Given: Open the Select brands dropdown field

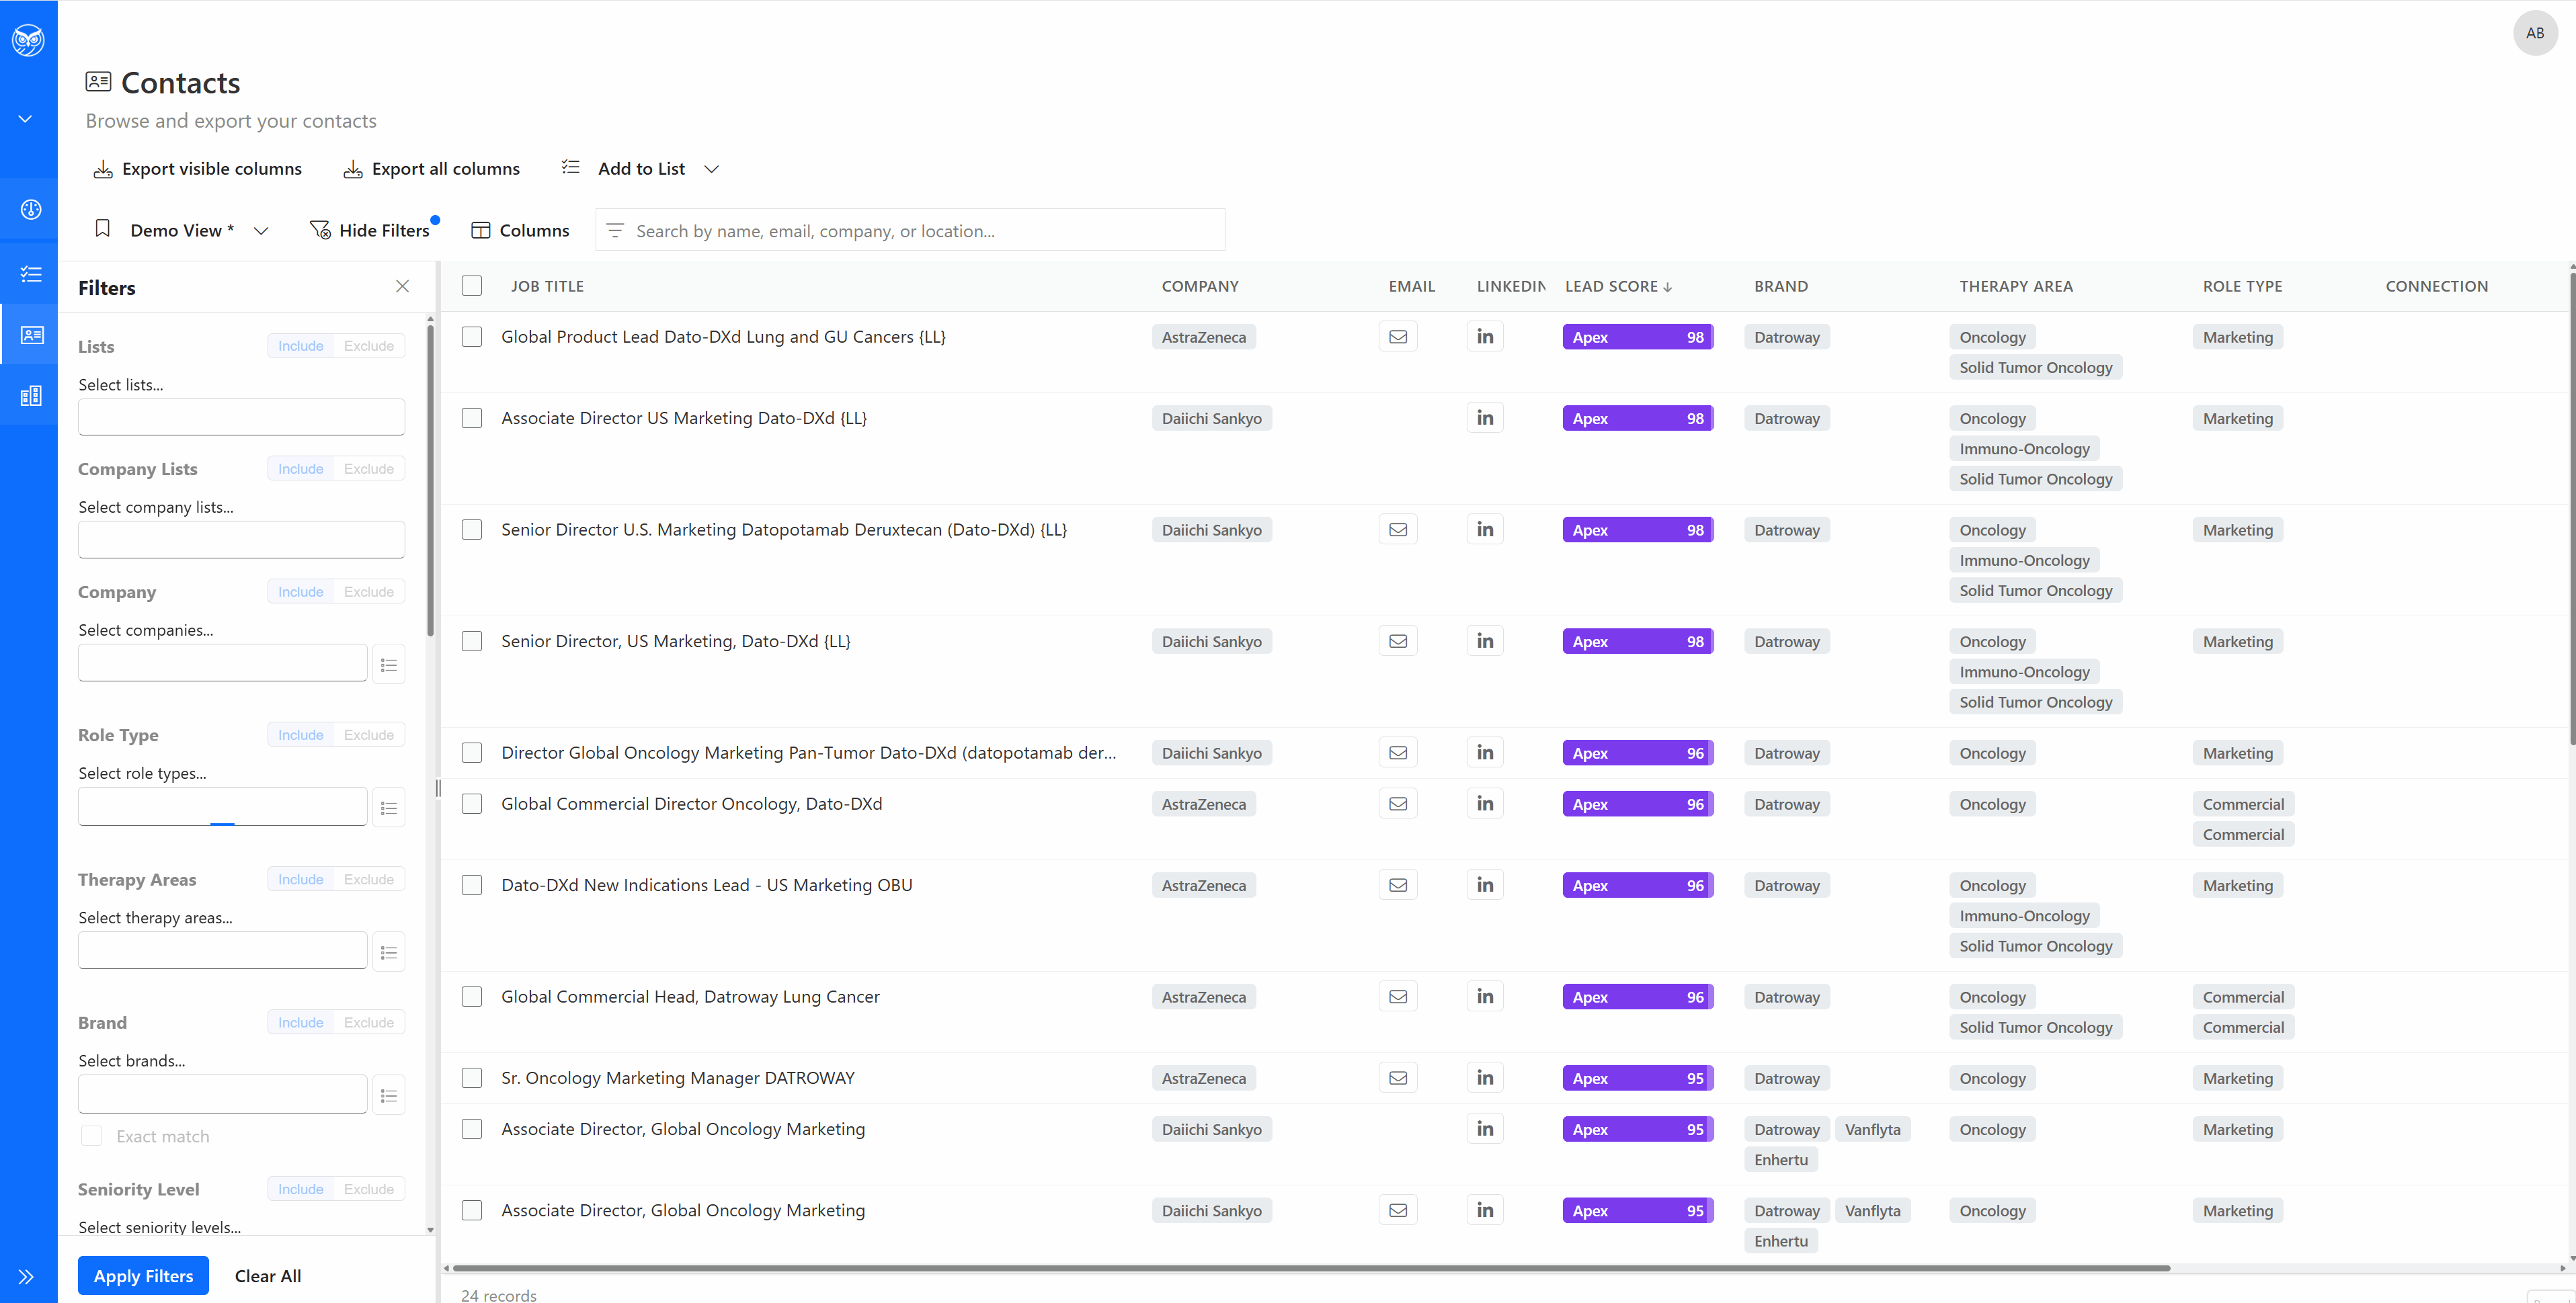Looking at the screenshot, I should 222,1094.
